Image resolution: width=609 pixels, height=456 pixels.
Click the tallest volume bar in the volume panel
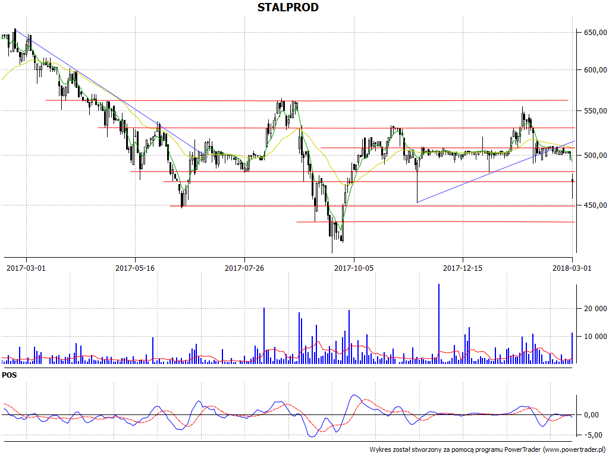pos(439,324)
